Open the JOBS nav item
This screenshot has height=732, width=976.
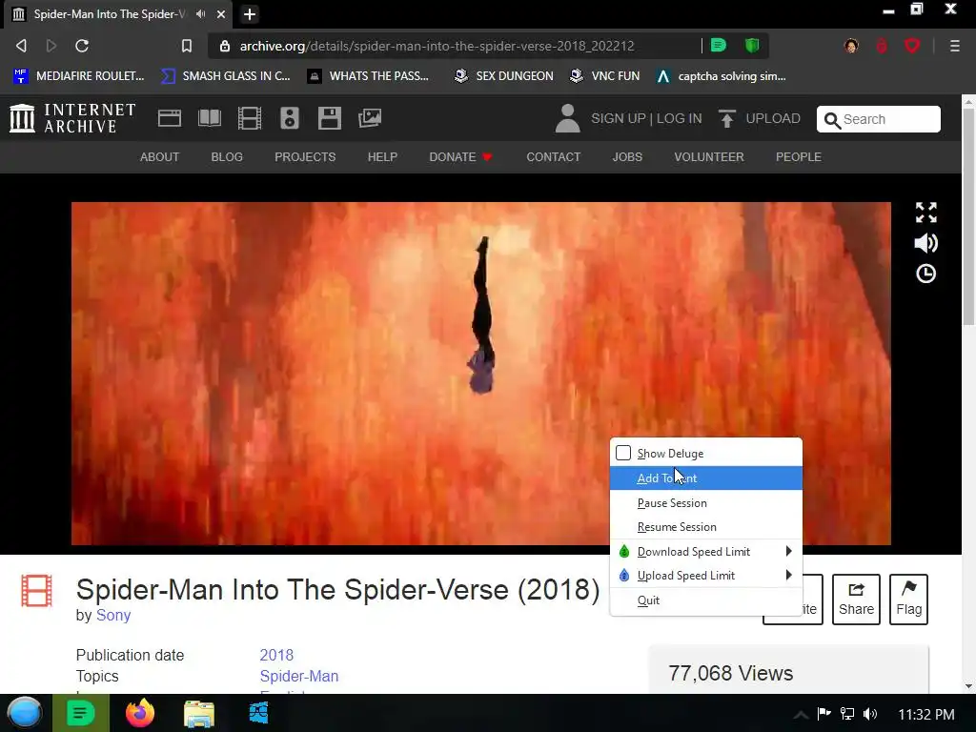[x=627, y=157]
